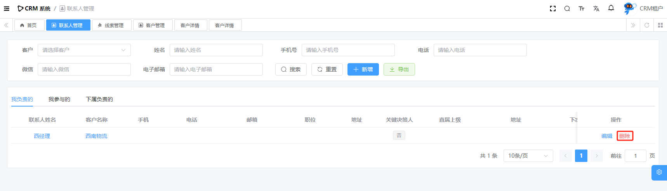667x191 pixels.
Task: Click the green 导出 export button
Action: 399,69
